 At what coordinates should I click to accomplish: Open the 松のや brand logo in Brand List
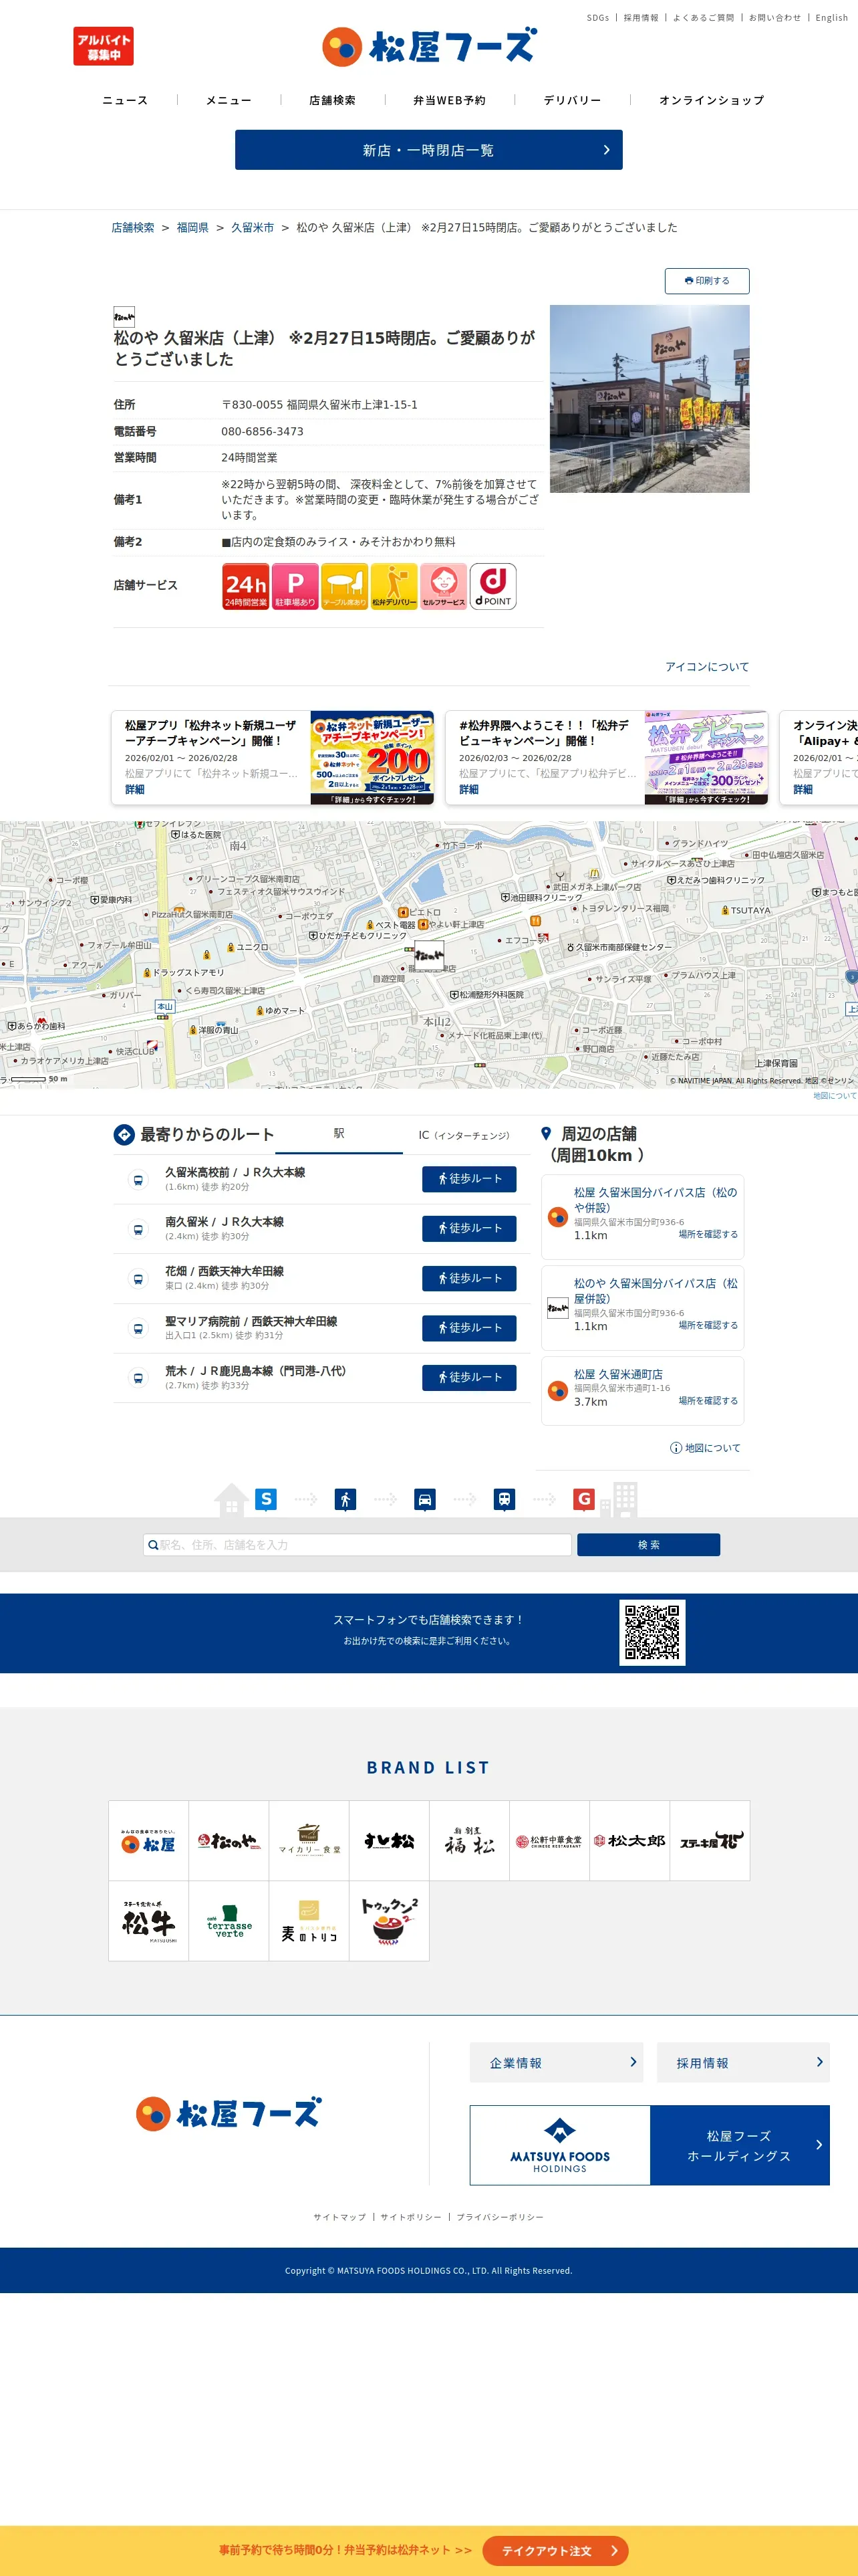pyautogui.click(x=229, y=1841)
